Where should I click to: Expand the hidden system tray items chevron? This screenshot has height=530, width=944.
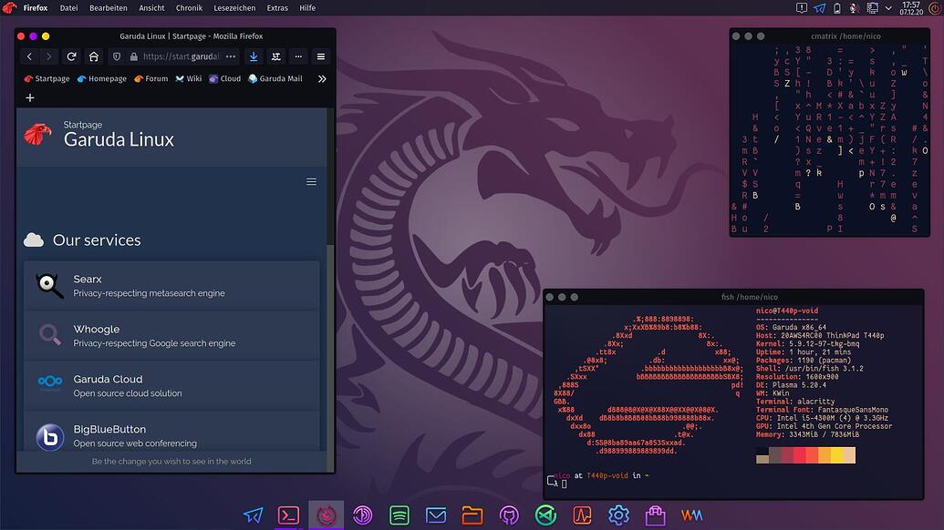tap(887, 8)
